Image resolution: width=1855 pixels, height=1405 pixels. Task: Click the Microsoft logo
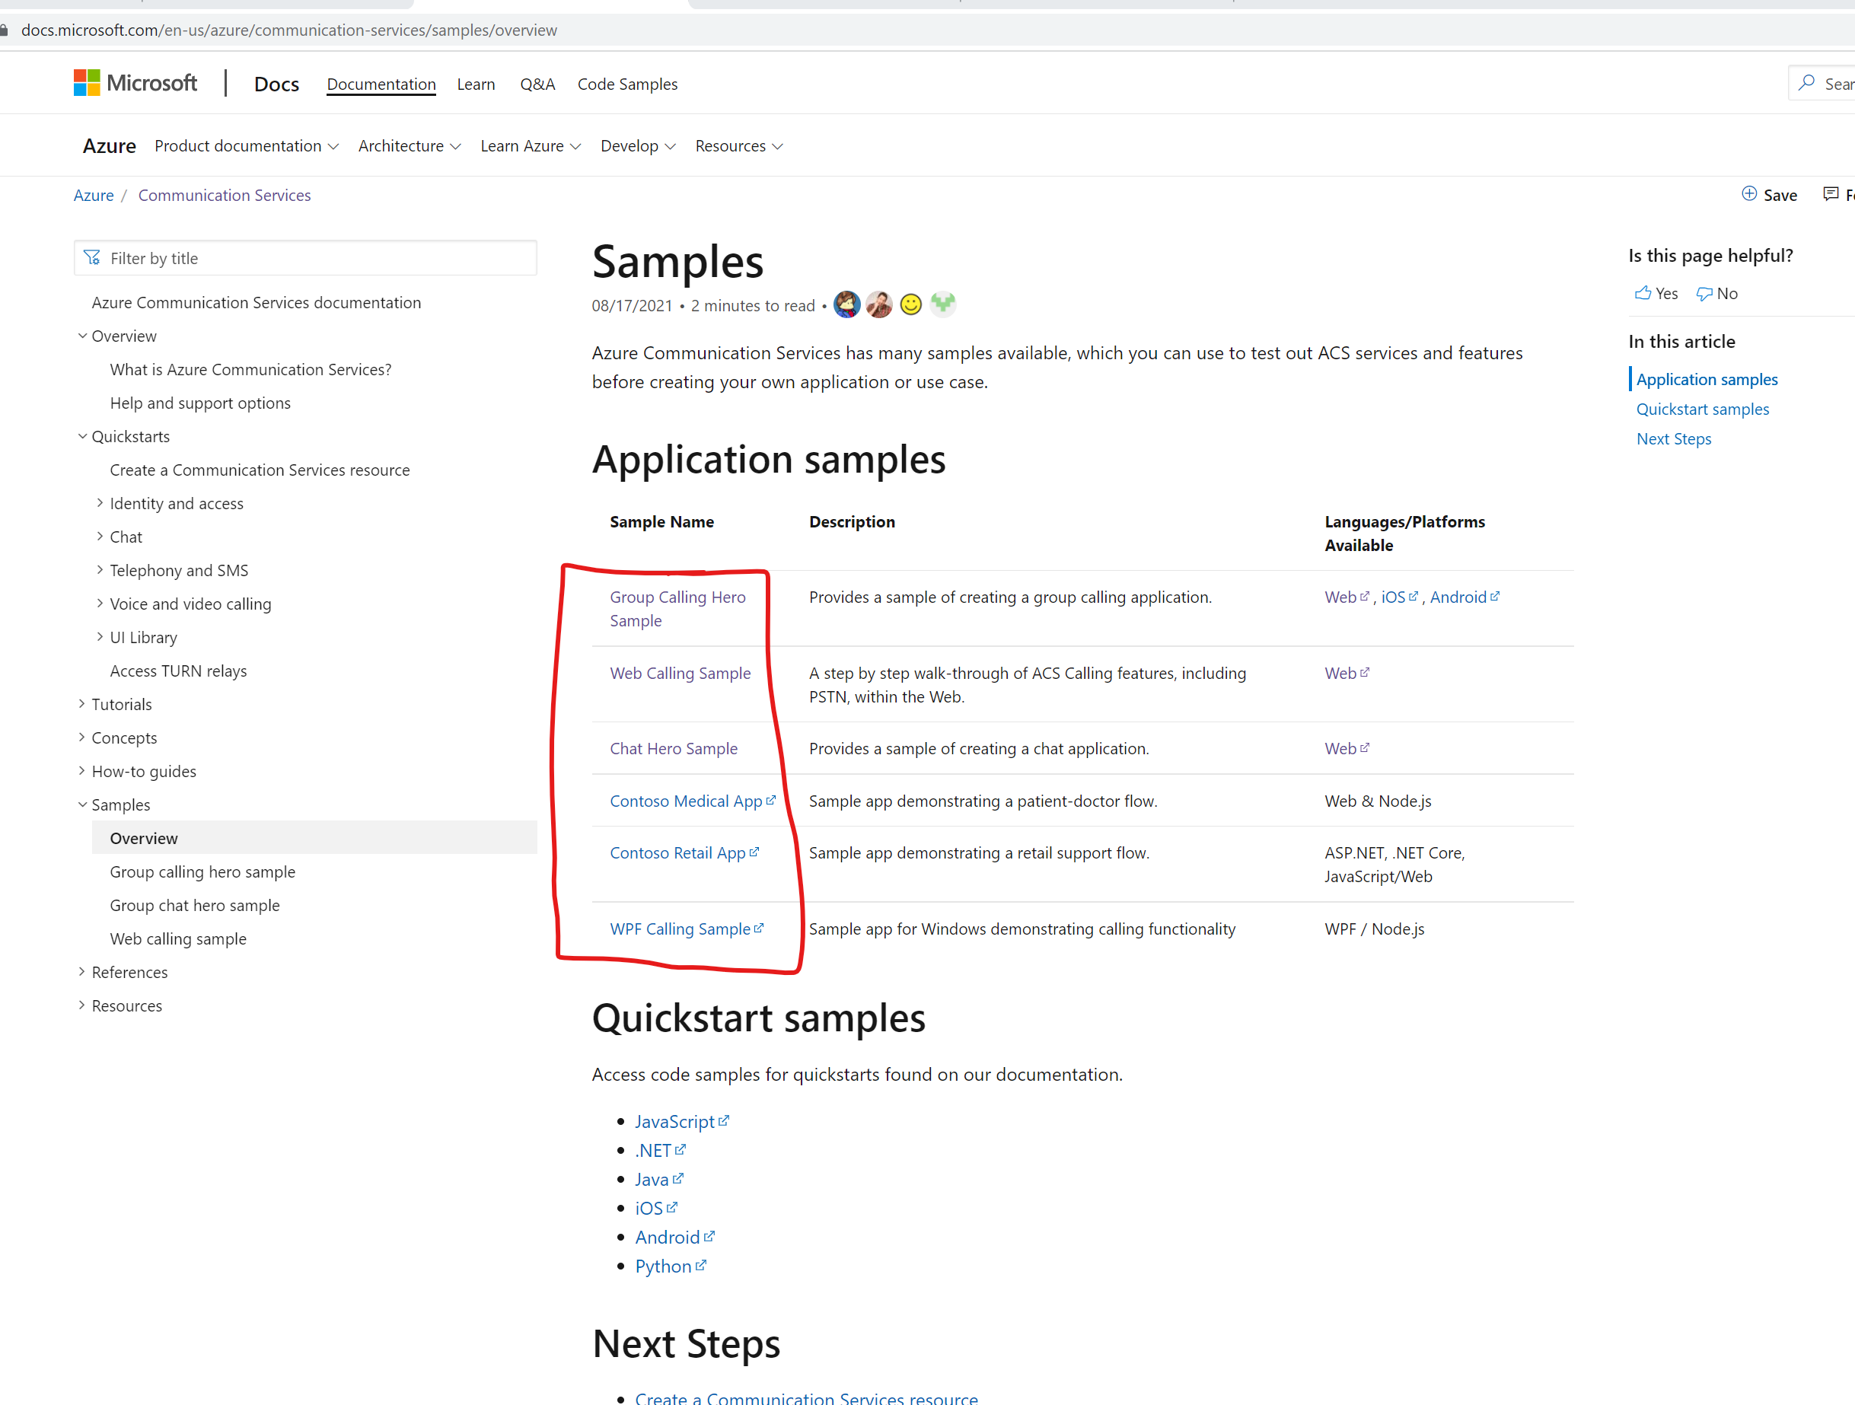coord(135,83)
